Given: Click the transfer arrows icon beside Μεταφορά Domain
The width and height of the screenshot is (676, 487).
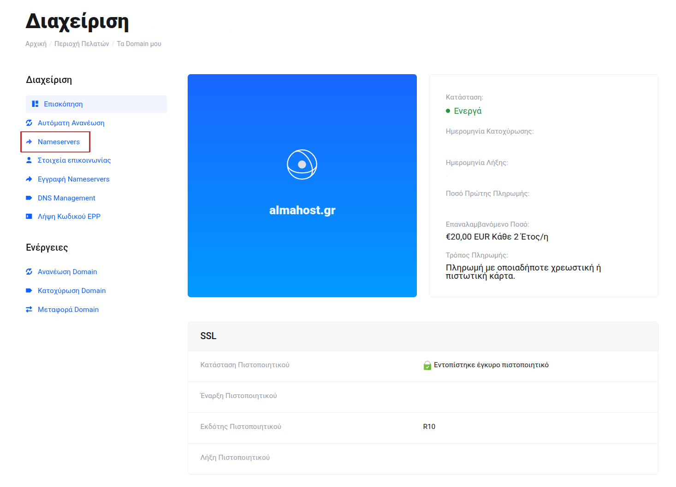Looking at the screenshot, I should coord(29,310).
